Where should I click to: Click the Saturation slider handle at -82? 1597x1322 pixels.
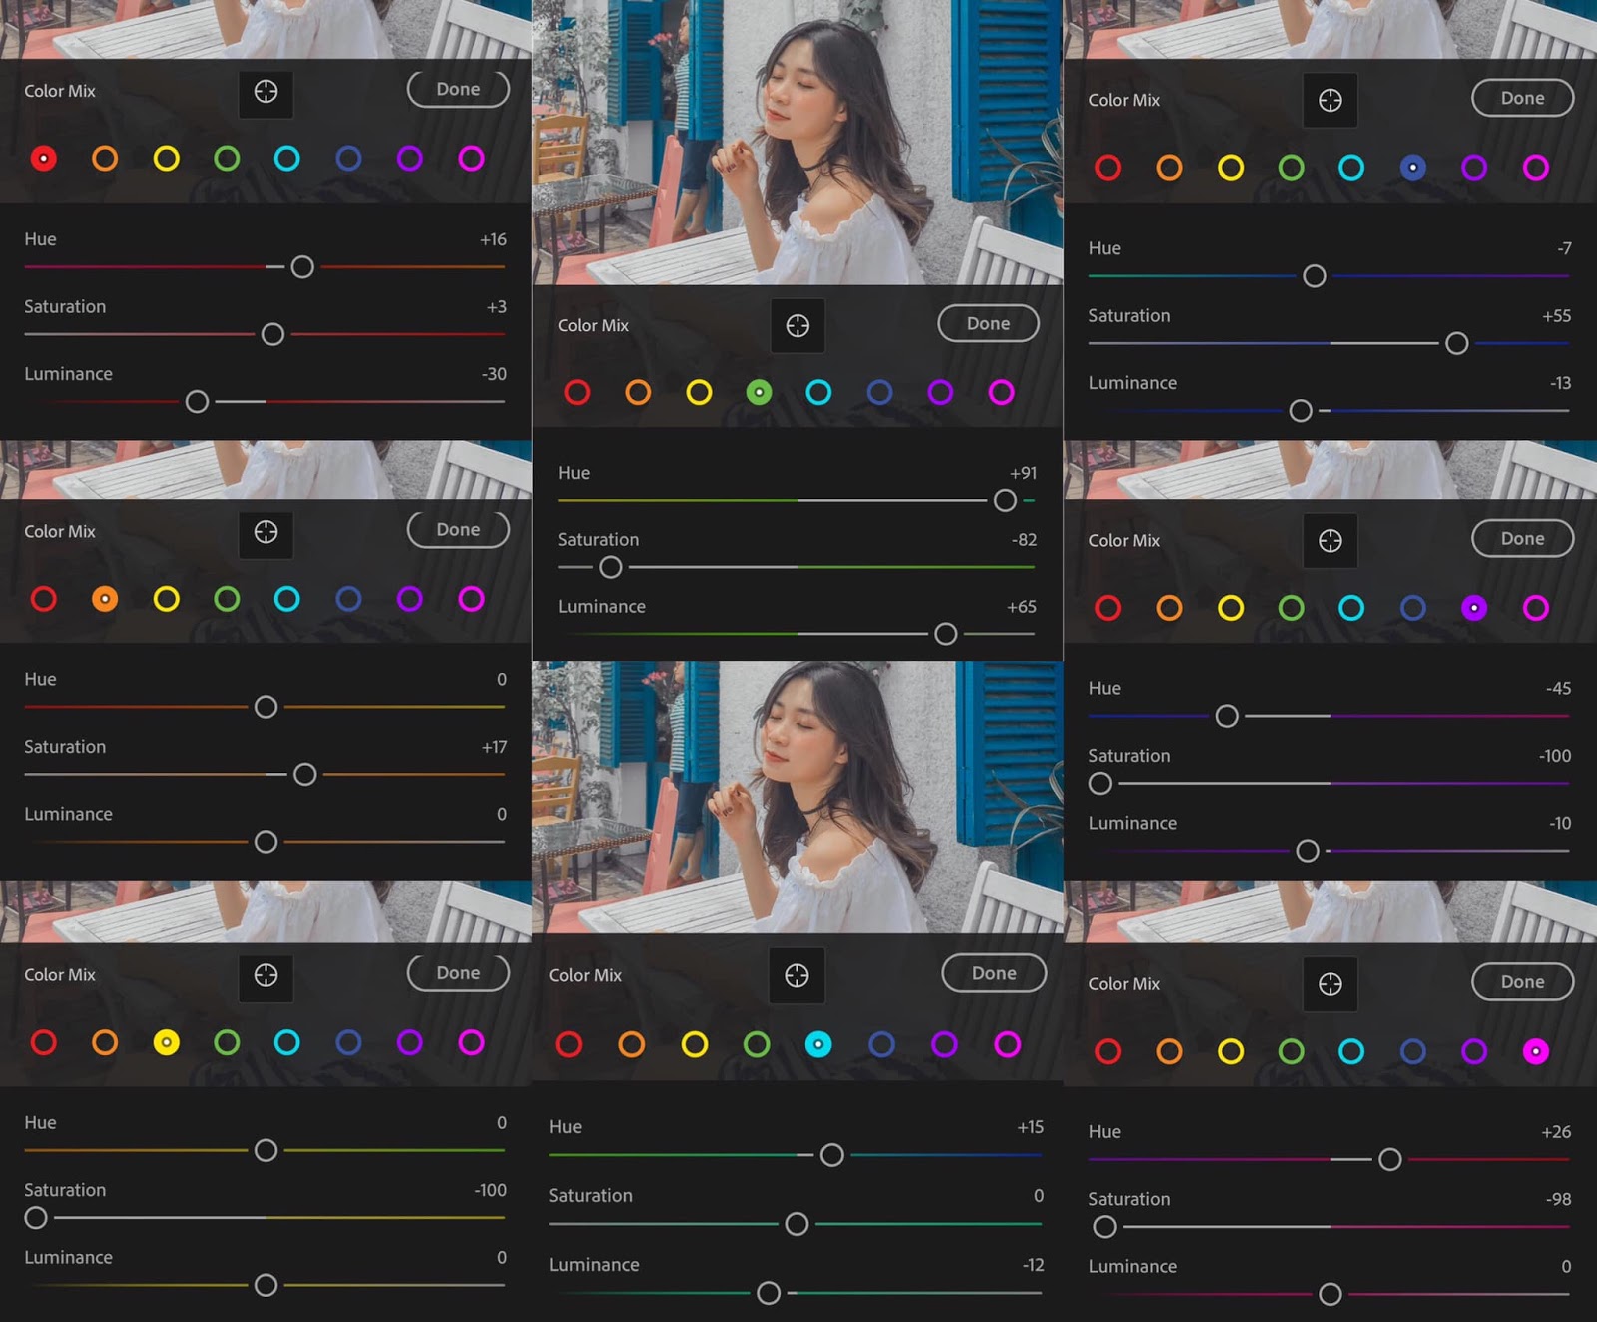611,567
